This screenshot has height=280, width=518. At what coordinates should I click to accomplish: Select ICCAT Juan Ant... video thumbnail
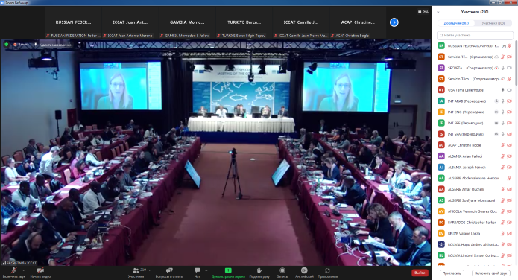[130, 23]
